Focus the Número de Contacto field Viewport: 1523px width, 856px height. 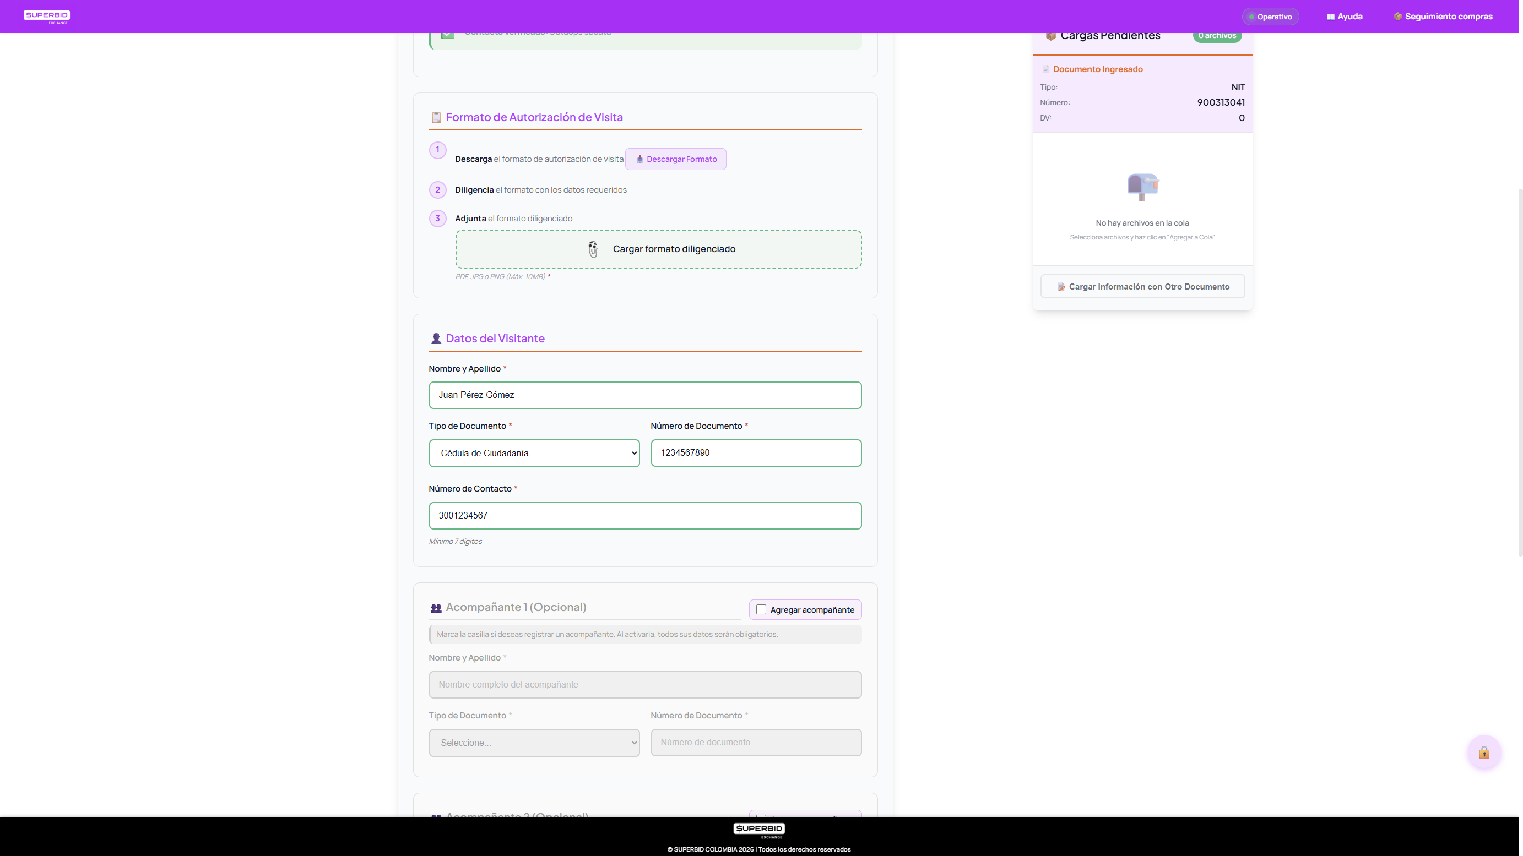(x=645, y=516)
